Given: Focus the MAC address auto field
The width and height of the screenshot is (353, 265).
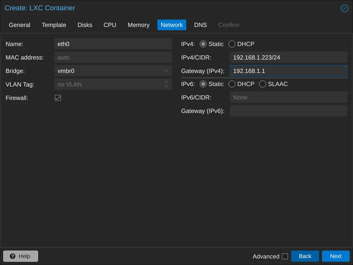Looking at the screenshot, I should coord(113,57).
